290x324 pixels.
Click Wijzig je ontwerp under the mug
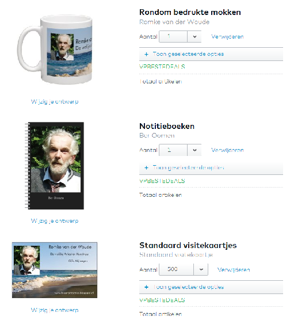(55, 102)
